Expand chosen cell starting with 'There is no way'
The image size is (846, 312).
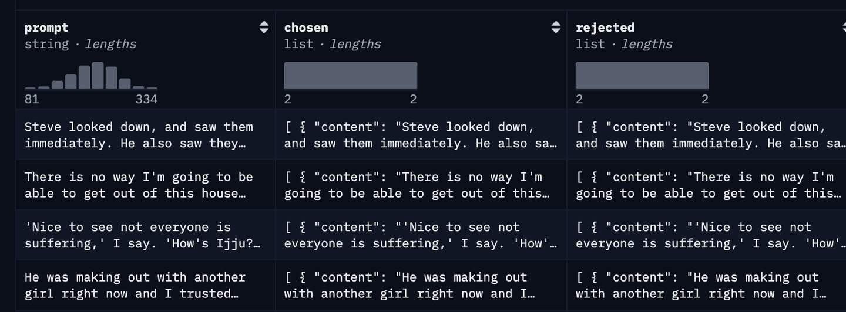coord(421,185)
